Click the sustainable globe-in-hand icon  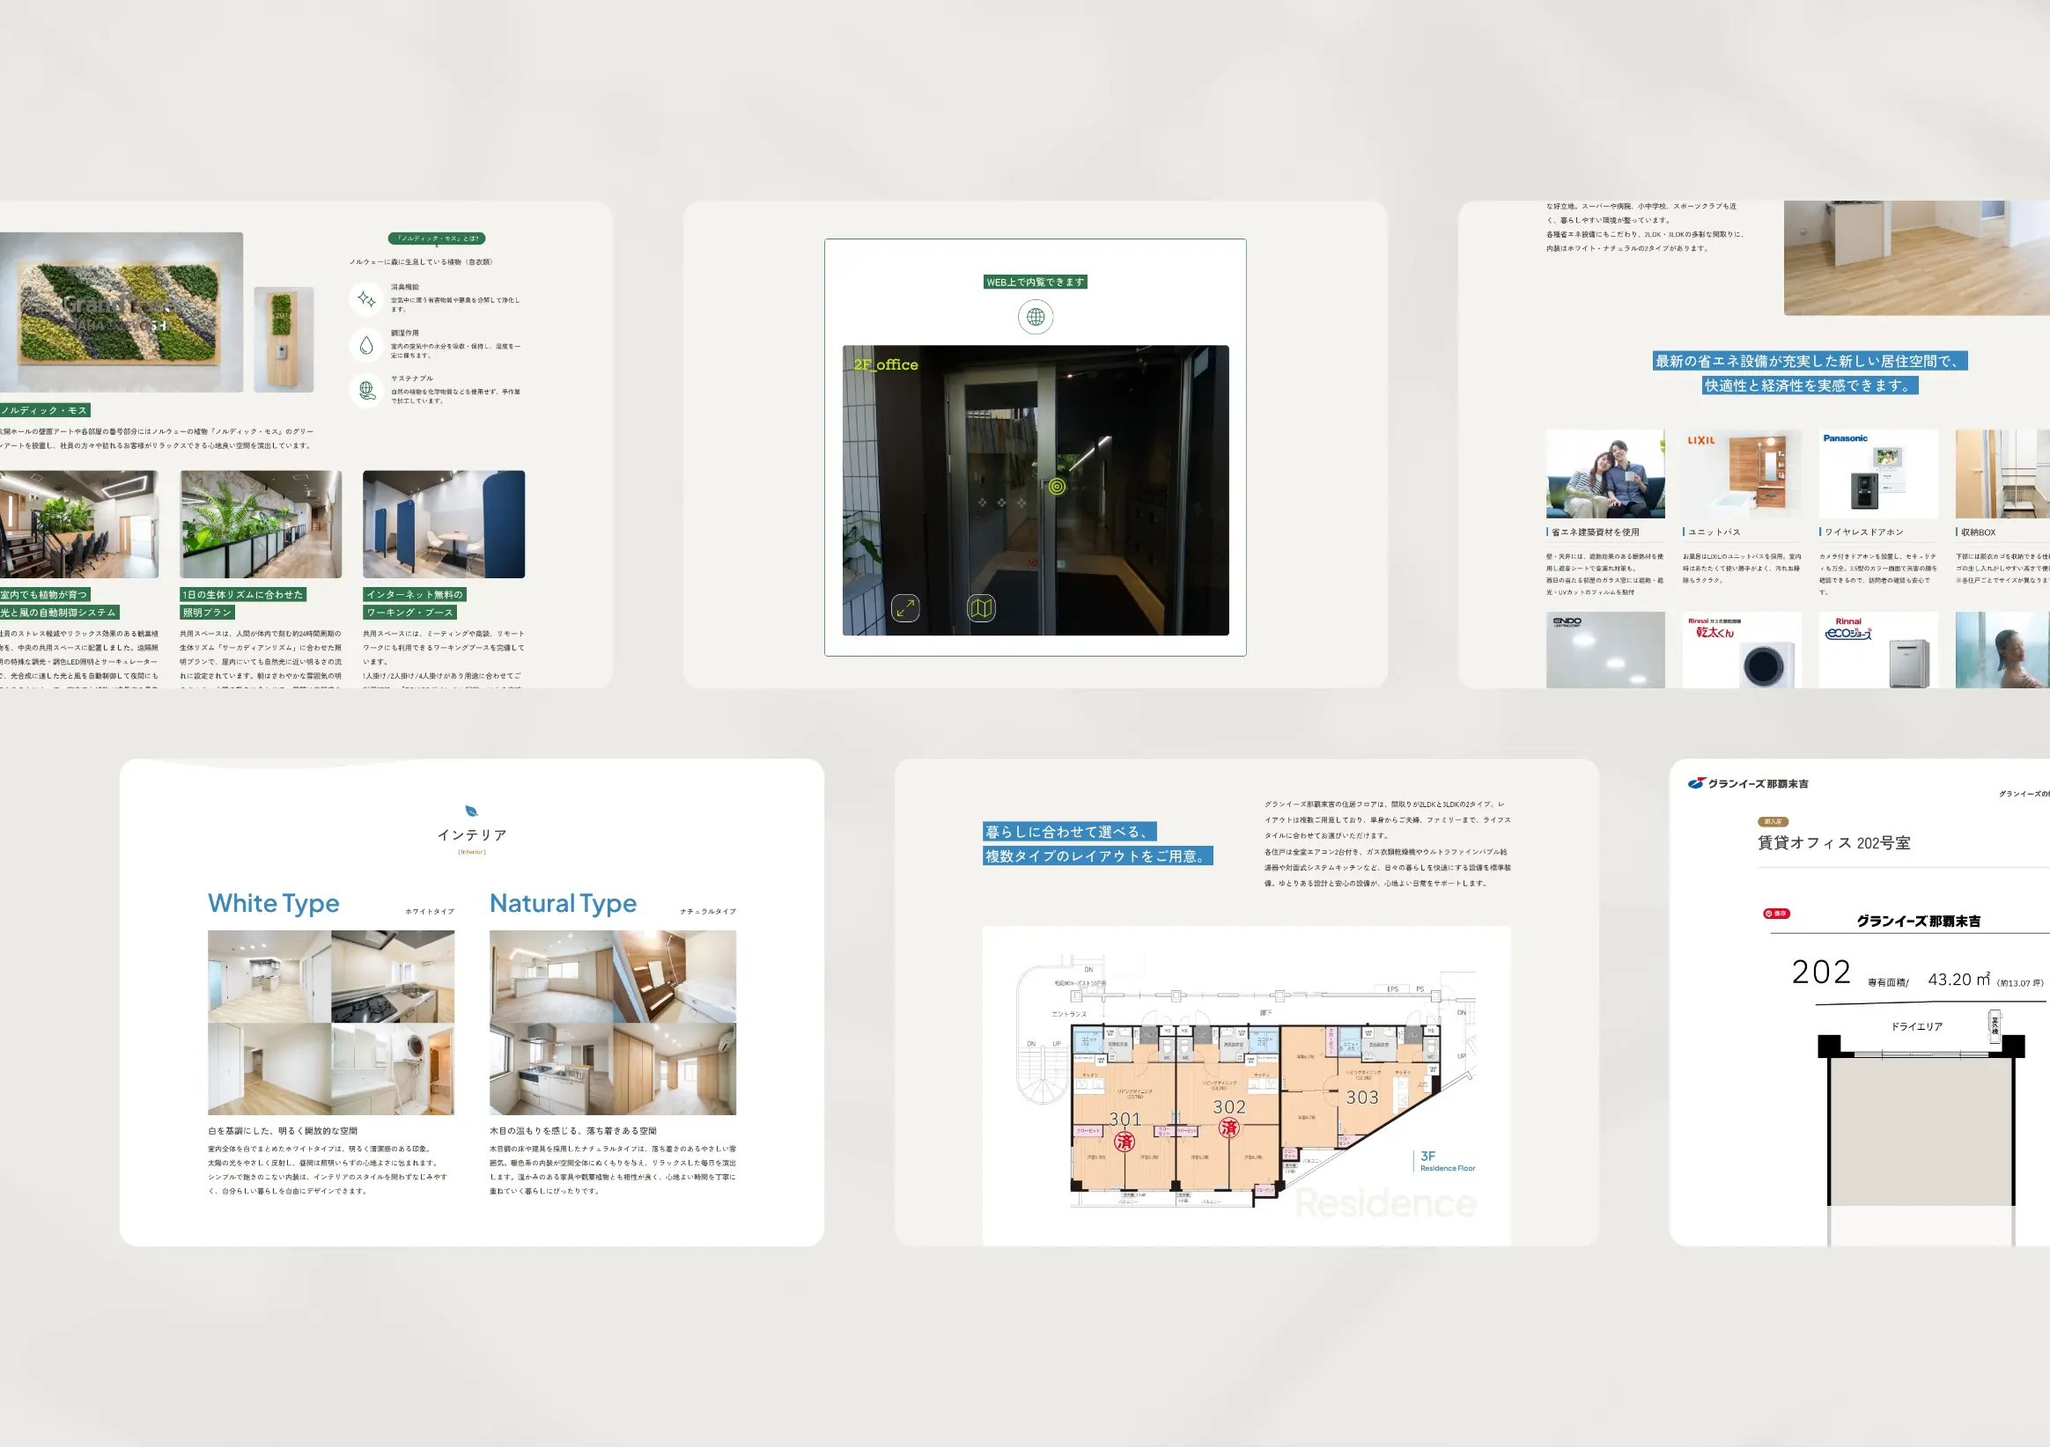(x=366, y=390)
